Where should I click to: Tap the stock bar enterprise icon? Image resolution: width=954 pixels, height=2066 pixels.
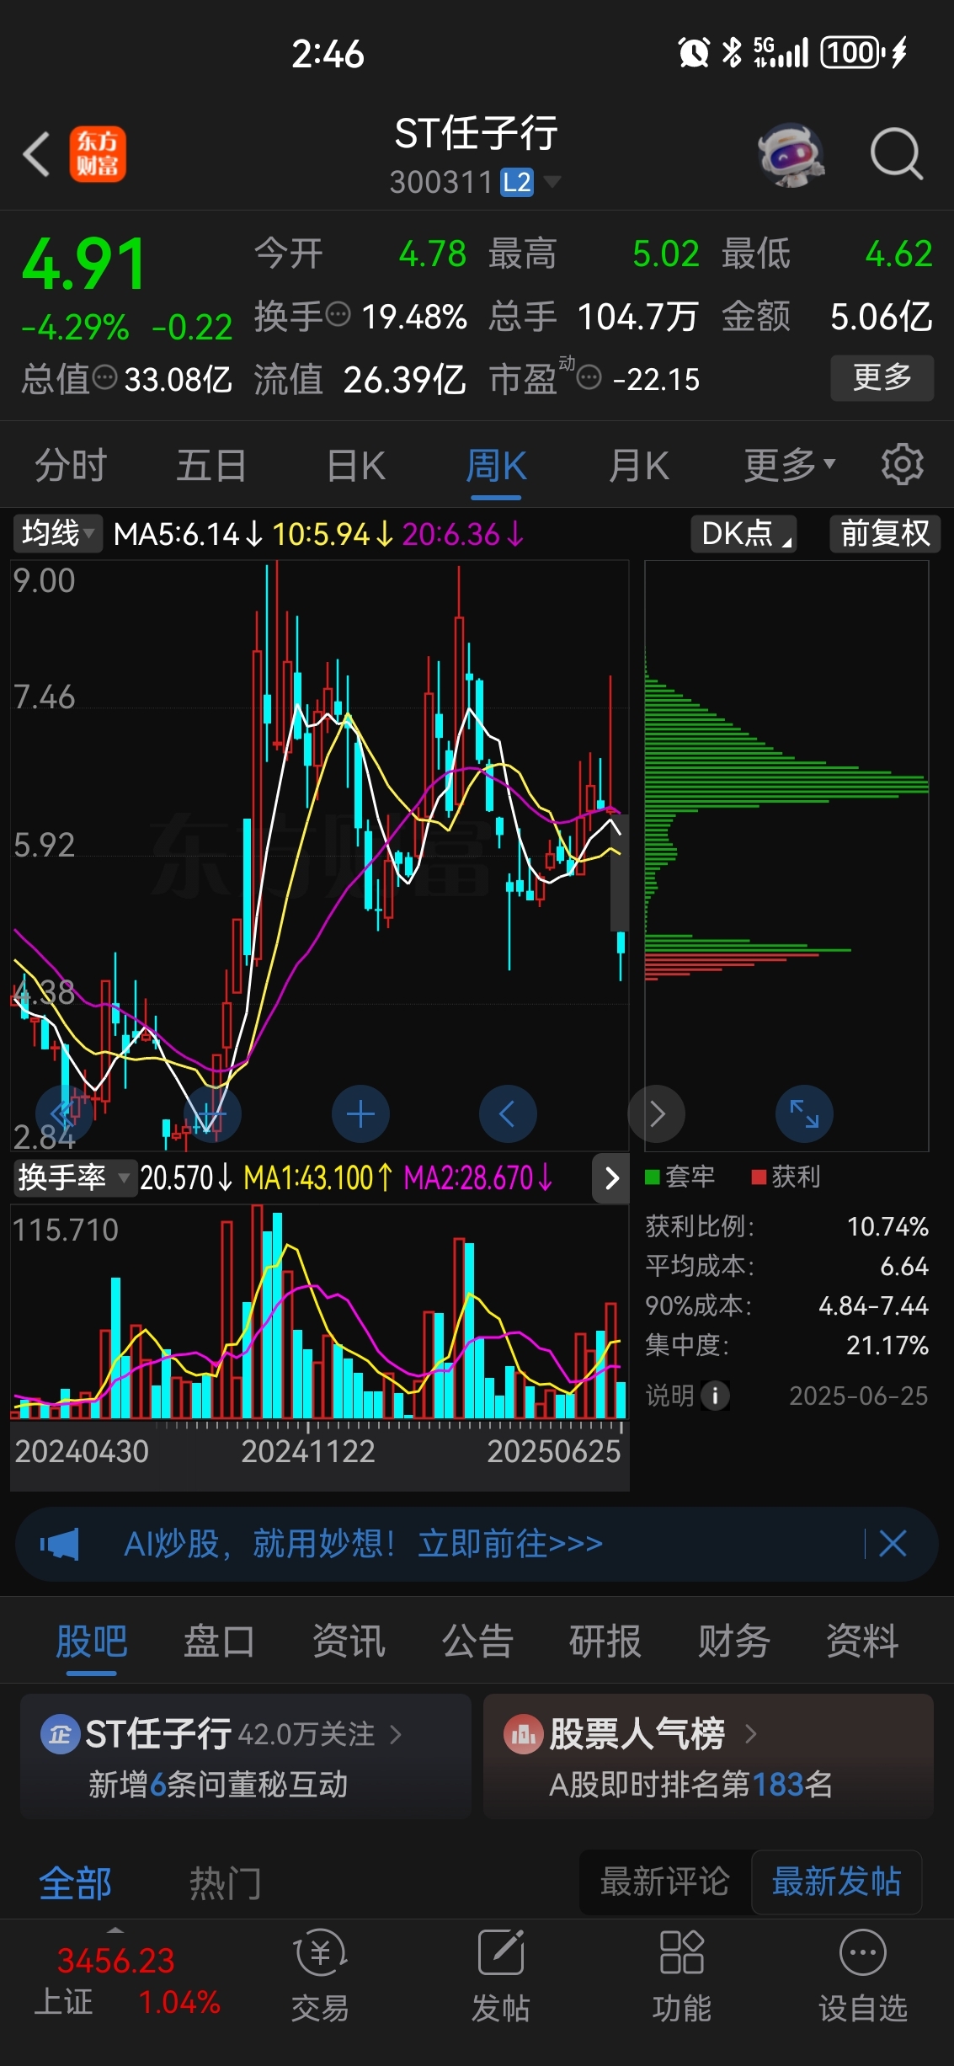coord(60,1735)
